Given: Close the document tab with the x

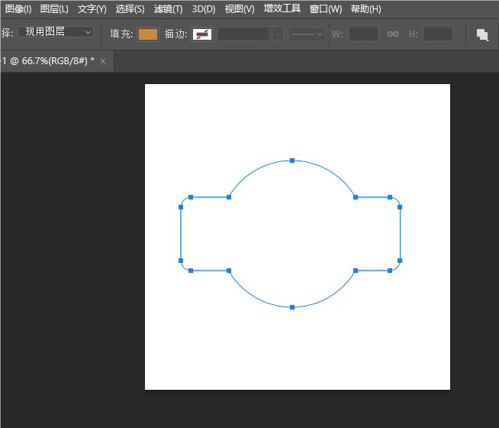Looking at the screenshot, I should point(103,61).
